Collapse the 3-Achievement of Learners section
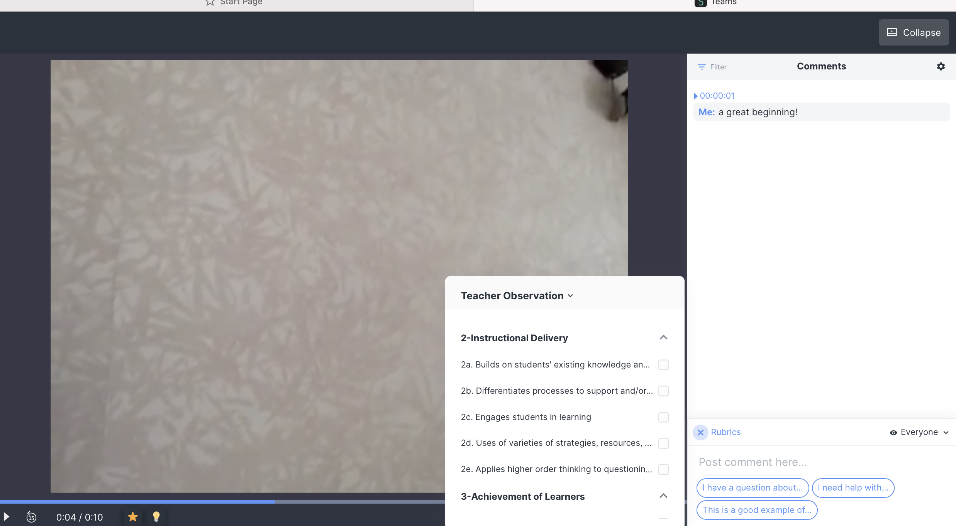The height and width of the screenshot is (526, 956). pos(663,496)
